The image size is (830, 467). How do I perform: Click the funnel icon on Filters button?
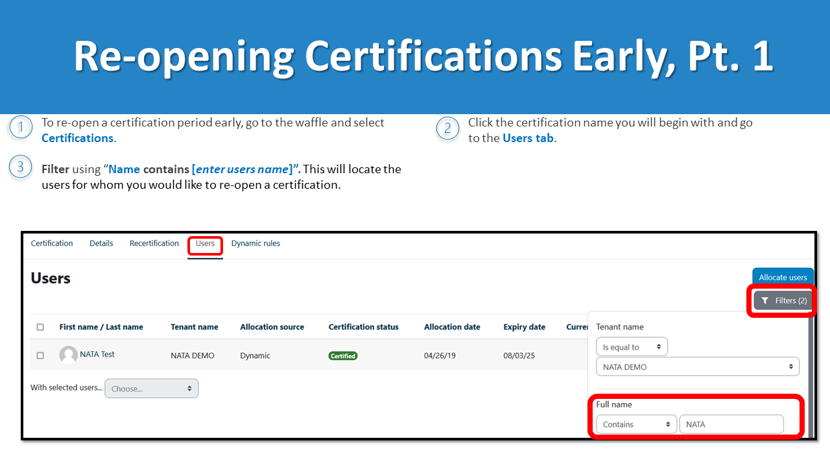[765, 301]
